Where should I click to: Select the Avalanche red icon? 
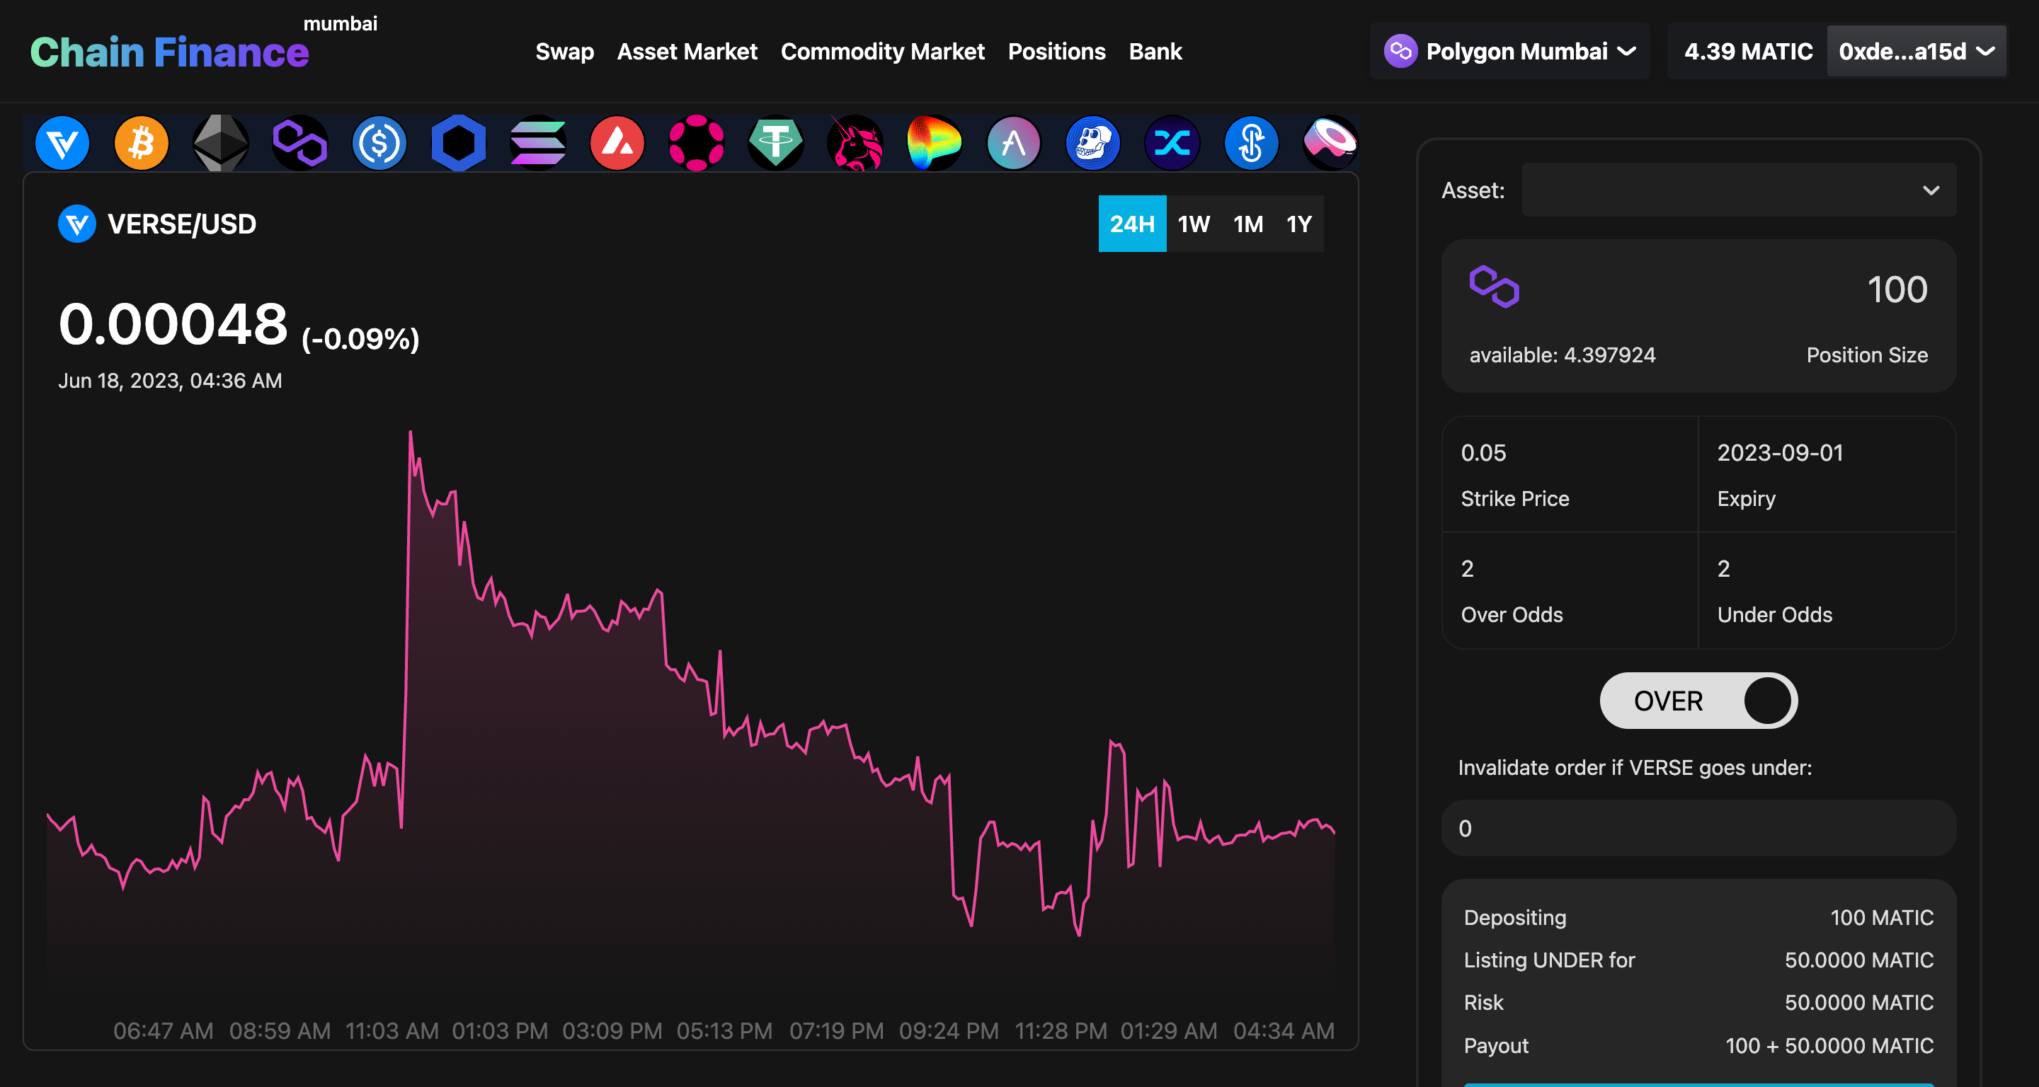[x=617, y=143]
